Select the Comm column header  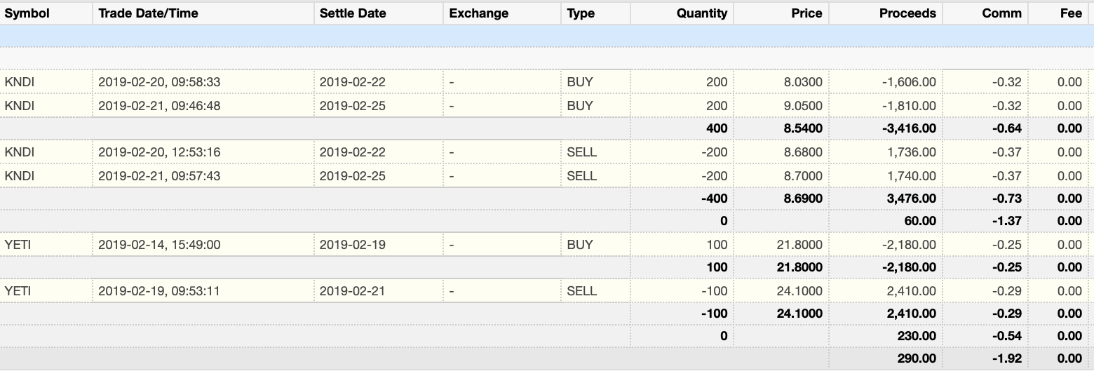pyautogui.click(x=1001, y=13)
